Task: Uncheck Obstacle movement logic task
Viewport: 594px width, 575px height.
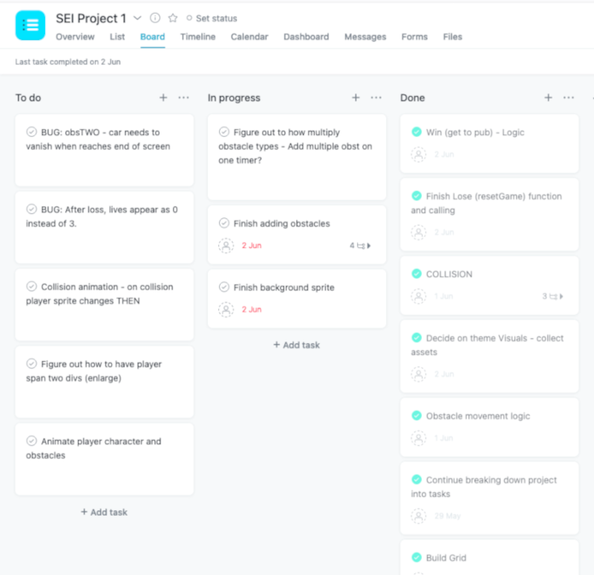Action: click(417, 415)
